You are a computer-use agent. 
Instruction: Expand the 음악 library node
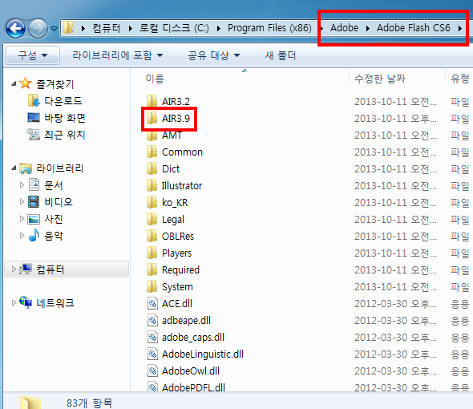pyautogui.click(x=22, y=236)
